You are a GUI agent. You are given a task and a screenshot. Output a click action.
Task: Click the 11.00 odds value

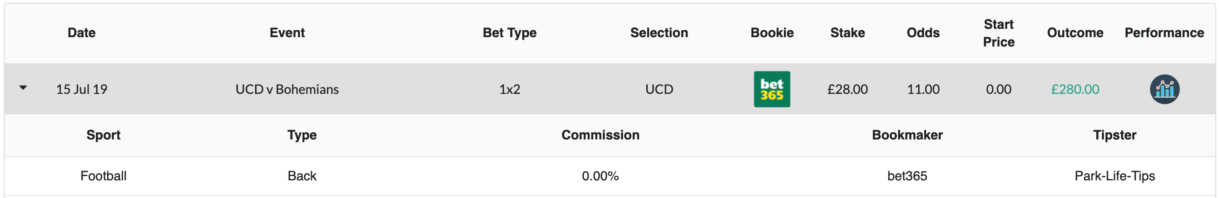click(923, 89)
